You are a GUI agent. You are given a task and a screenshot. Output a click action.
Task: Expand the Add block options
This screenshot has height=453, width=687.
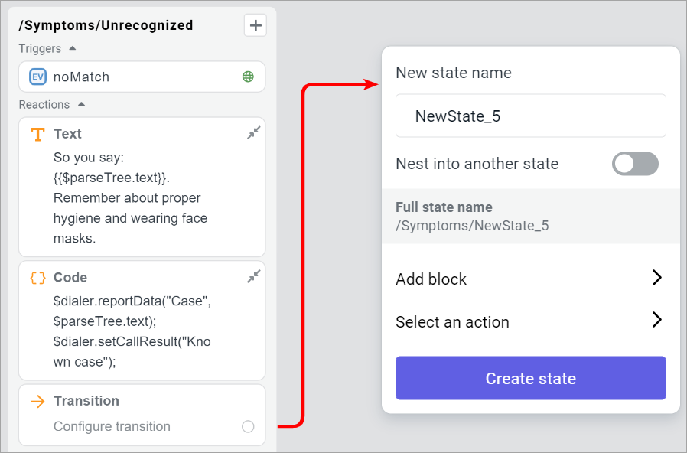pyautogui.click(x=656, y=278)
